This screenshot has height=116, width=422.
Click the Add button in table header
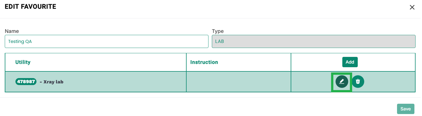(x=350, y=62)
